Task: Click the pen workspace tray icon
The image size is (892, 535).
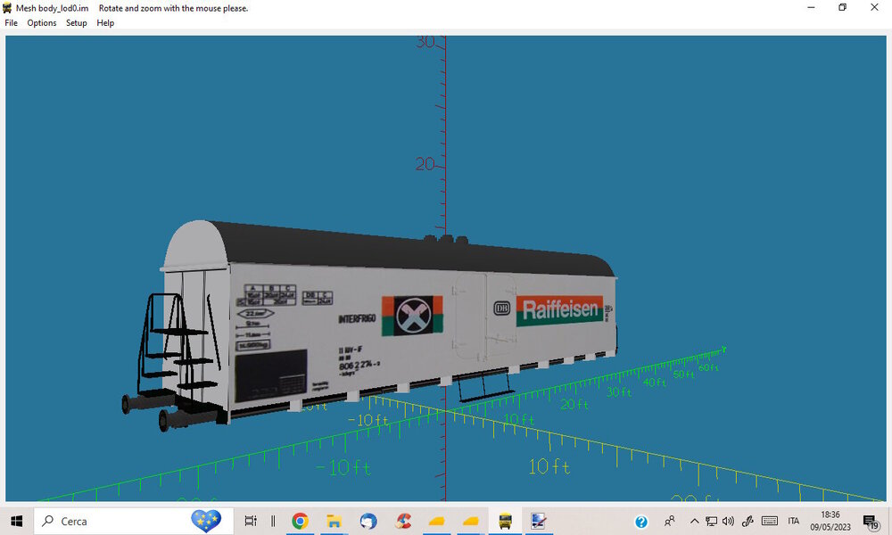Action: coord(747,521)
